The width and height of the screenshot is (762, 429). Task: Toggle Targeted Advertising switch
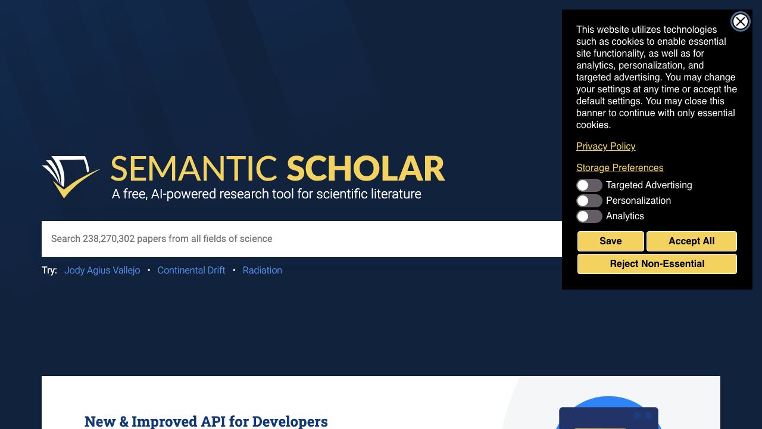point(589,185)
